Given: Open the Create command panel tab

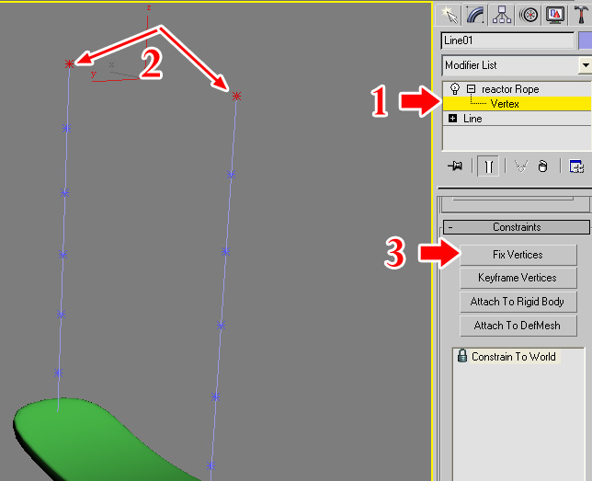Looking at the screenshot, I should coord(450,15).
